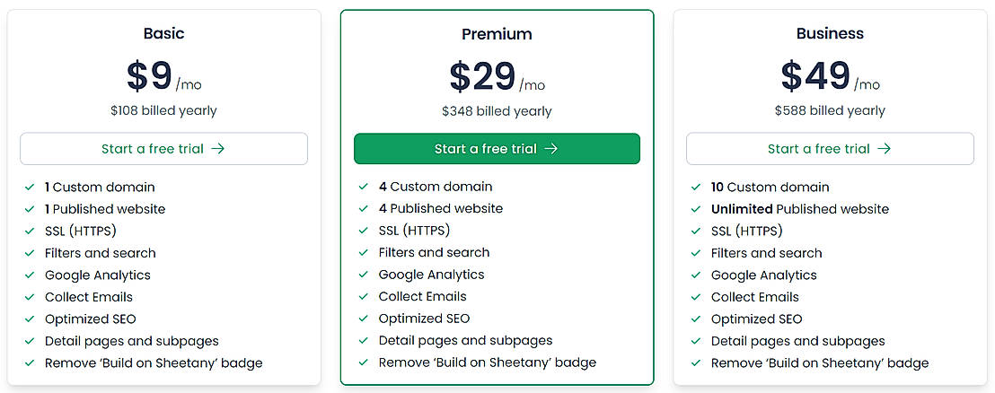Click checkmark next to Business 'SSL (HTTPS)'
Viewport: 995px width, 393px height.
696,231
